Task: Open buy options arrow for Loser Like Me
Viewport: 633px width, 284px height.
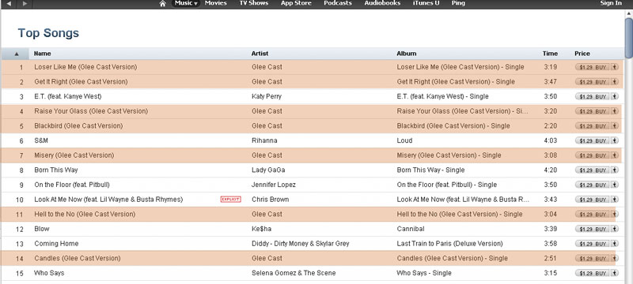Action: (615, 67)
